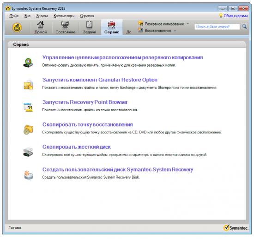
Task: Click the copy recovery point CD folder icon
Action: pos(28,130)
